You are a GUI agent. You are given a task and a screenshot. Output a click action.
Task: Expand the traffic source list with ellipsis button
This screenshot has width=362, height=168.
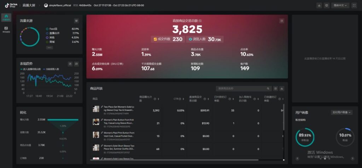49,47
